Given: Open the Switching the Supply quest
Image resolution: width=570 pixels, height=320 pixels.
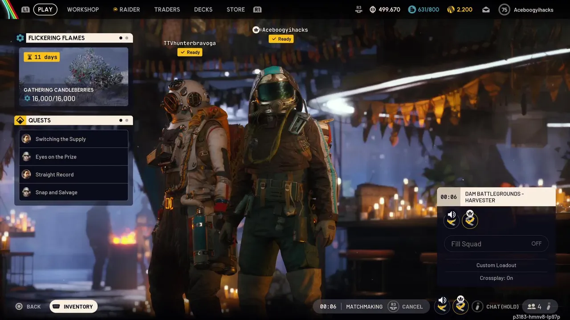Looking at the screenshot, I should click(x=73, y=139).
